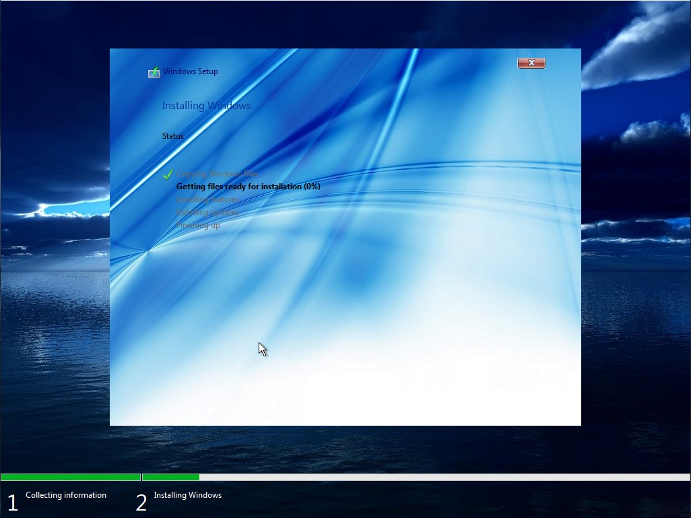
Task: Click the bottom-bar 'Installing Windows' stage label
Action: coord(188,495)
